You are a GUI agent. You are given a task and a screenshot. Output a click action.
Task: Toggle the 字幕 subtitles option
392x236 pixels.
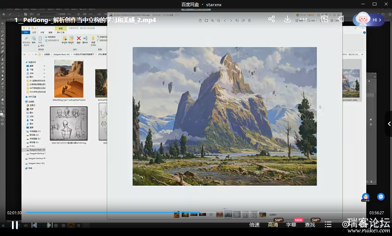(291, 225)
